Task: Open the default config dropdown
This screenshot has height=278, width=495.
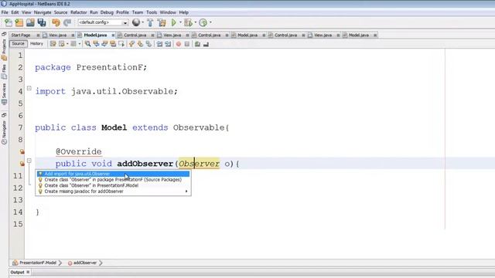Action: [x=125, y=22]
